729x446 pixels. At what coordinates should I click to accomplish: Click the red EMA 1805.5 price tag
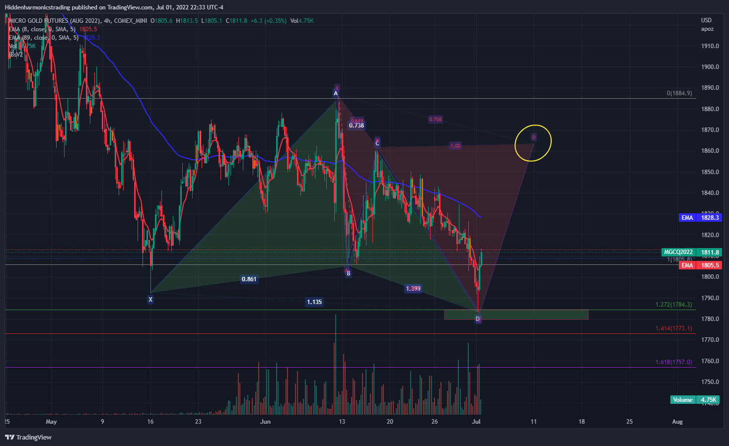[x=700, y=265]
